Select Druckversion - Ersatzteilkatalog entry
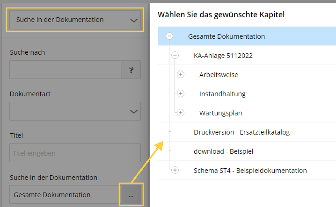This screenshot has width=336, height=207. (x=241, y=132)
